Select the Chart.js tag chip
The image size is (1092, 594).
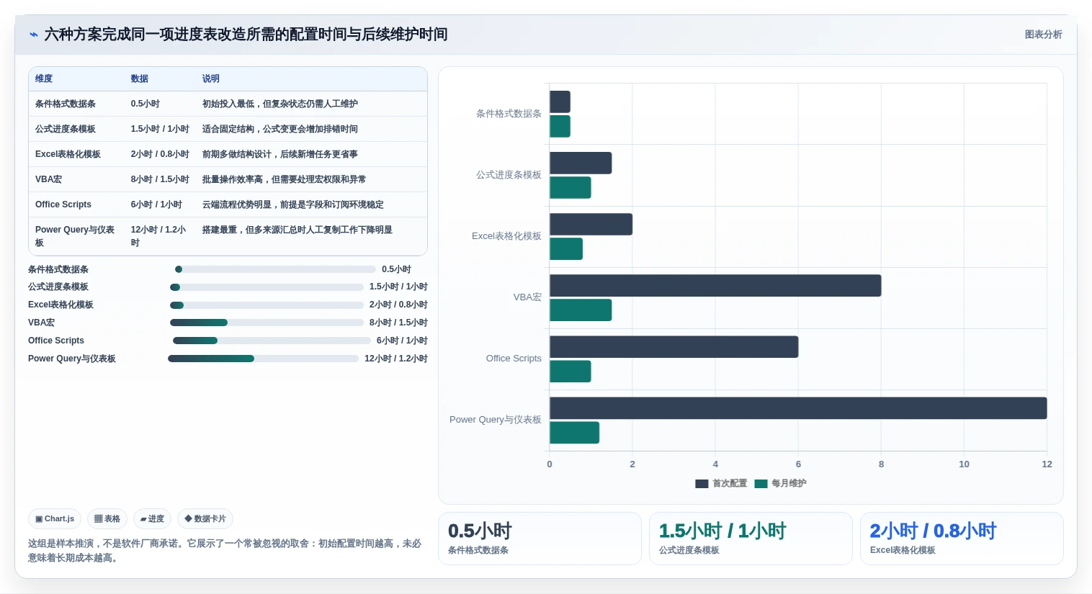click(x=55, y=518)
